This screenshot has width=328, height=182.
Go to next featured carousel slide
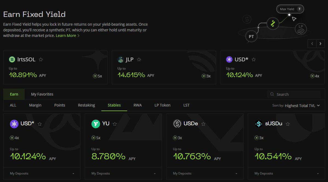click(320, 44)
